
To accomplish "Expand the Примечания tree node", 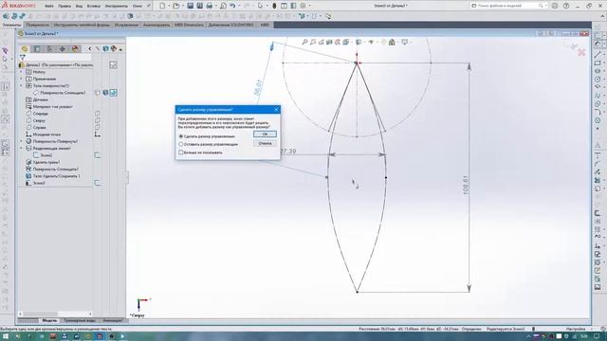I will [x=21, y=79].
